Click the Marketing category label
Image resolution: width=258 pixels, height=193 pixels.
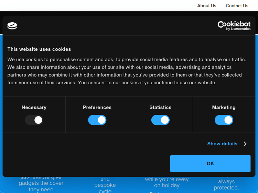(224, 107)
